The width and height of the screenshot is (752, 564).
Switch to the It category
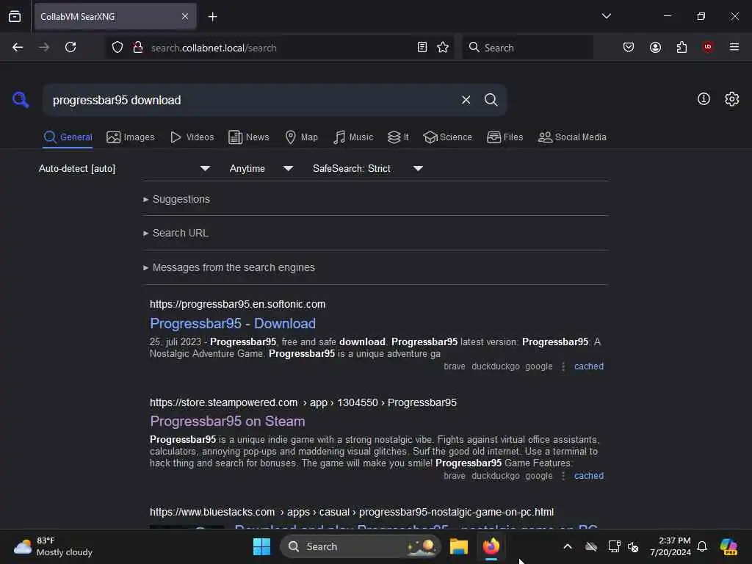pyautogui.click(x=398, y=137)
